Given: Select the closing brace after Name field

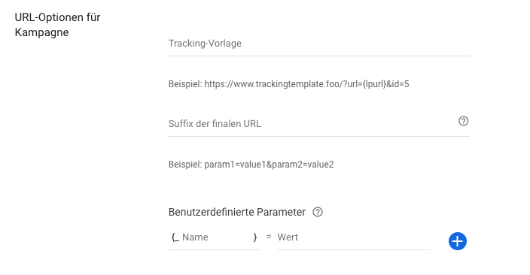Looking at the screenshot, I should tap(255, 237).
